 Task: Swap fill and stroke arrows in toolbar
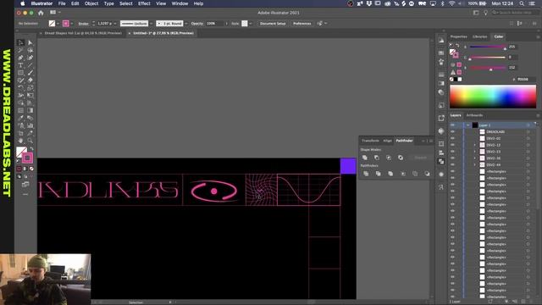31,149
